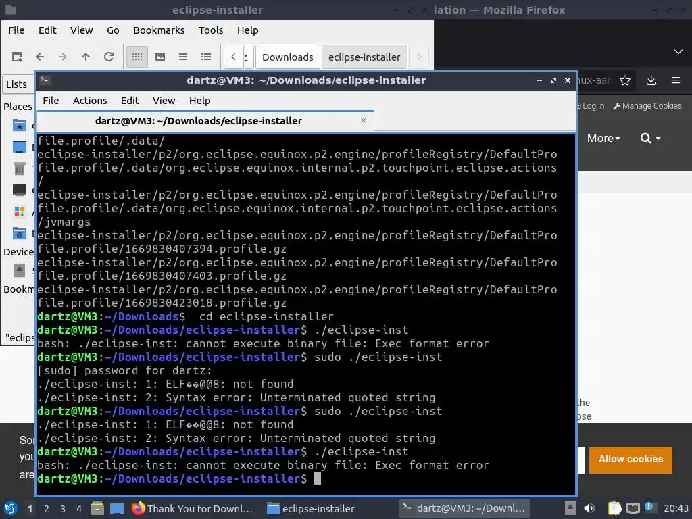Bookmark this page with the Firefox star
This screenshot has width=692, height=519.
point(625,80)
